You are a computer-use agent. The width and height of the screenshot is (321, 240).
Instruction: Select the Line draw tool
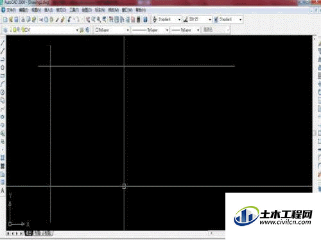click(3, 43)
